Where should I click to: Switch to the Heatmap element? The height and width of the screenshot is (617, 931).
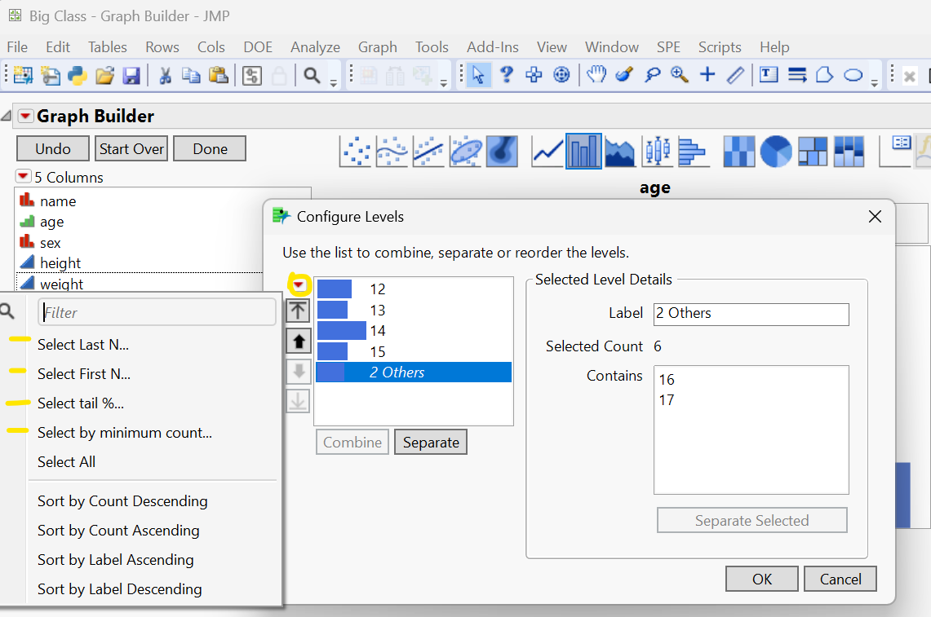tap(739, 151)
